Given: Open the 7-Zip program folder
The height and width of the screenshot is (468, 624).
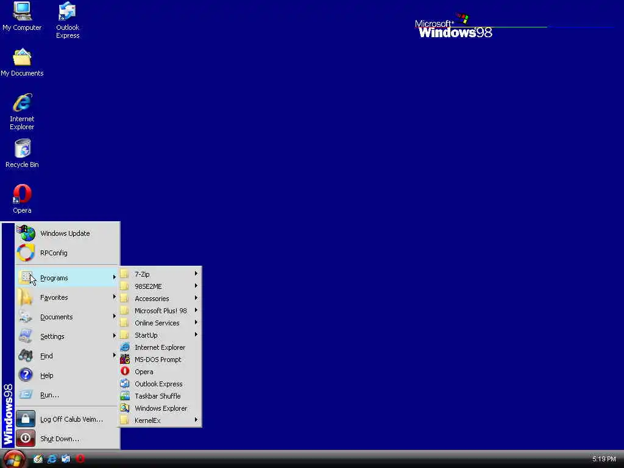Looking at the screenshot, I should coord(160,274).
